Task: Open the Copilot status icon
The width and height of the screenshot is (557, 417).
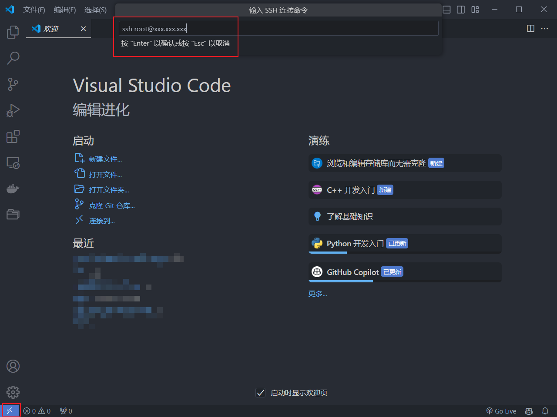Action: 529,411
